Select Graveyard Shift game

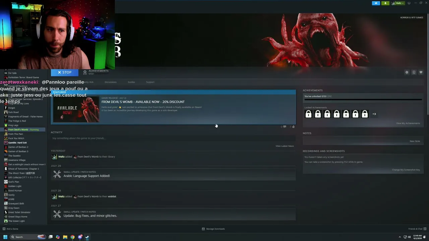point(16,204)
